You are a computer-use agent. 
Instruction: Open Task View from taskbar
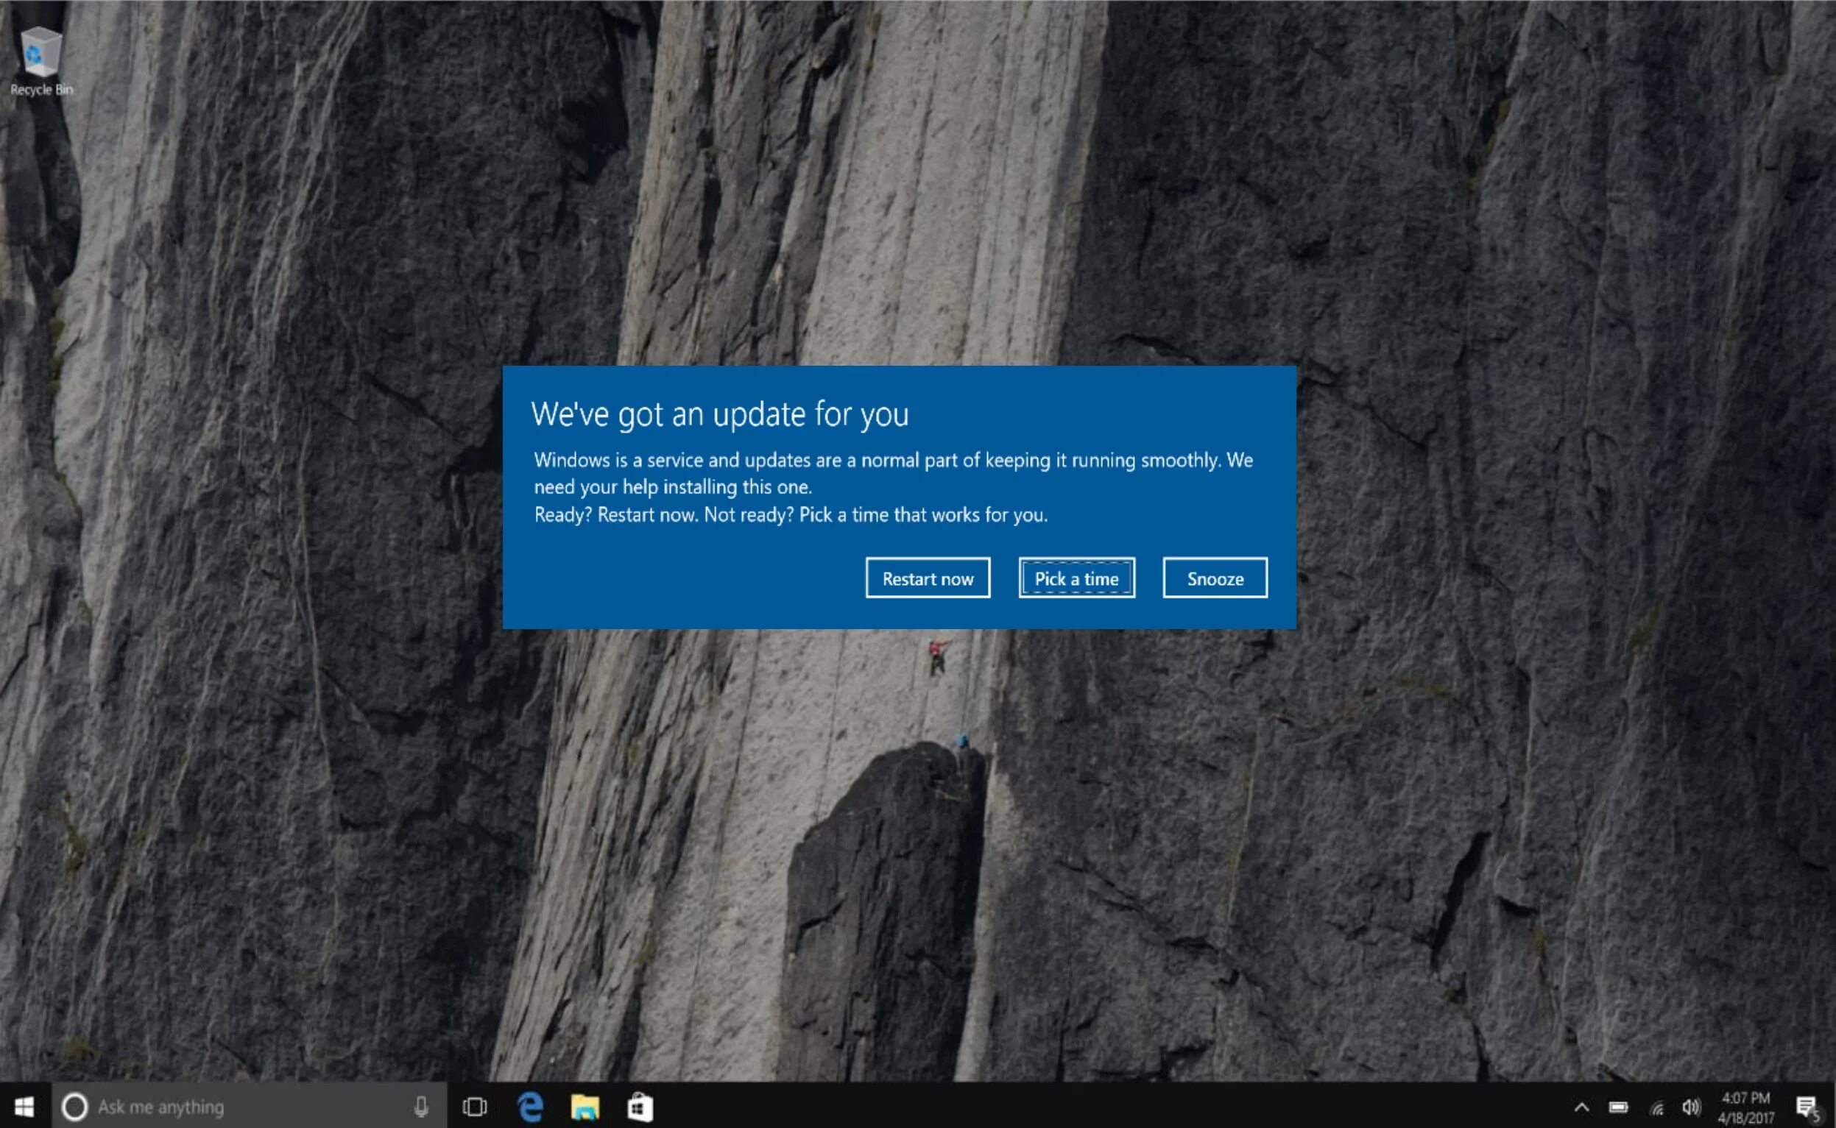475,1107
